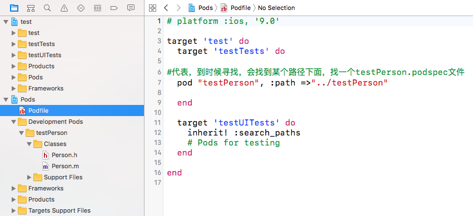Click the final end keyword on line 16
This screenshot has height=216, width=473.
click(175, 173)
